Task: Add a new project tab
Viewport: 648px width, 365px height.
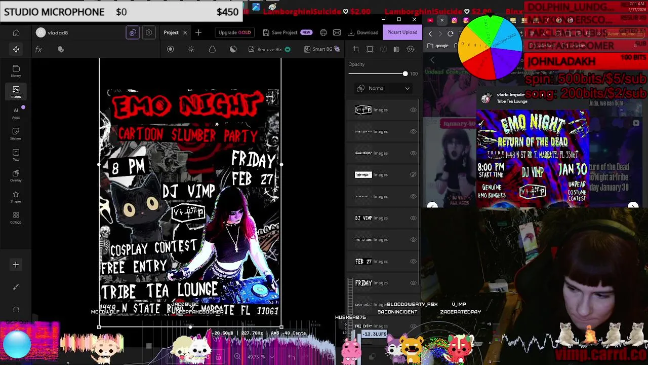Action: pyautogui.click(x=198, y=32)
